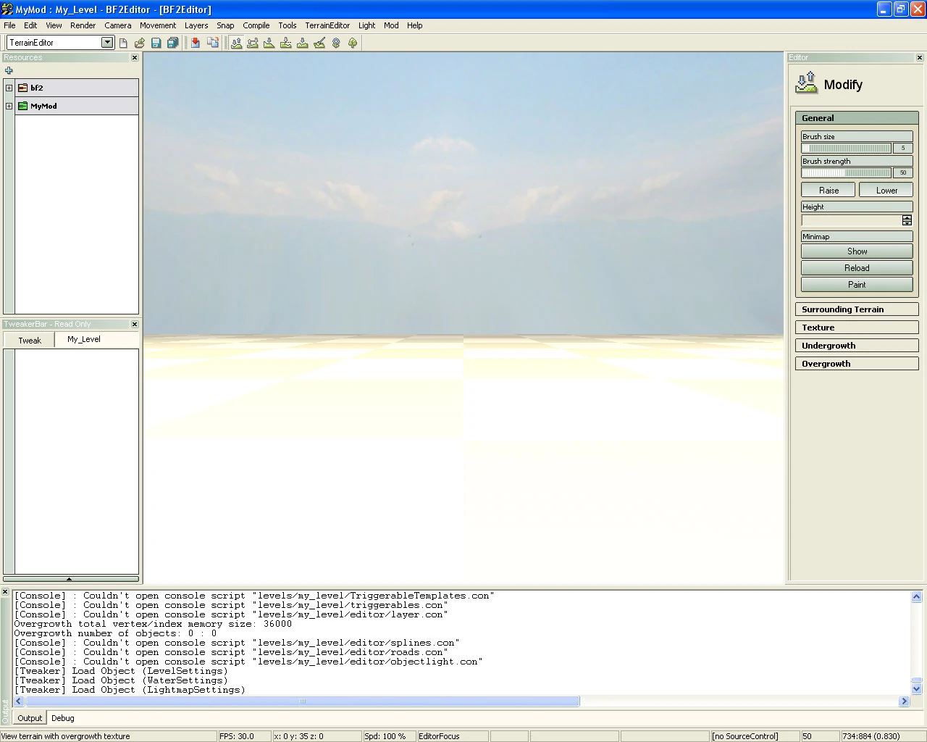Click the Height stepper arrows
The width and height of the screenshot is (927, 742).
pyautogui.click(x=907, y=220)
